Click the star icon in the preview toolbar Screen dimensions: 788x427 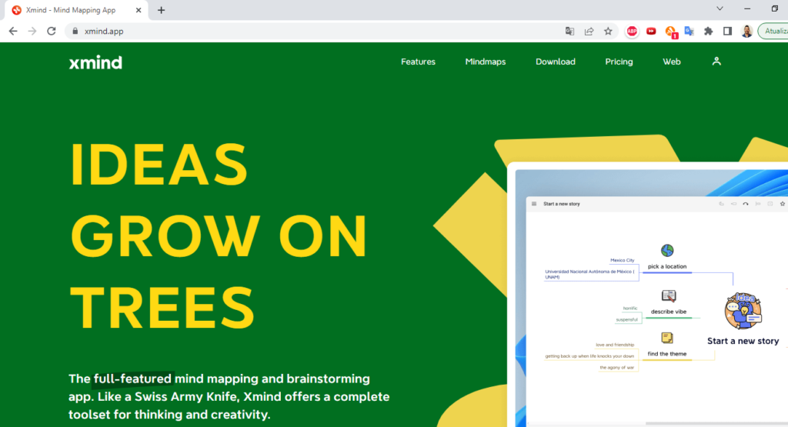pos(782,204)
